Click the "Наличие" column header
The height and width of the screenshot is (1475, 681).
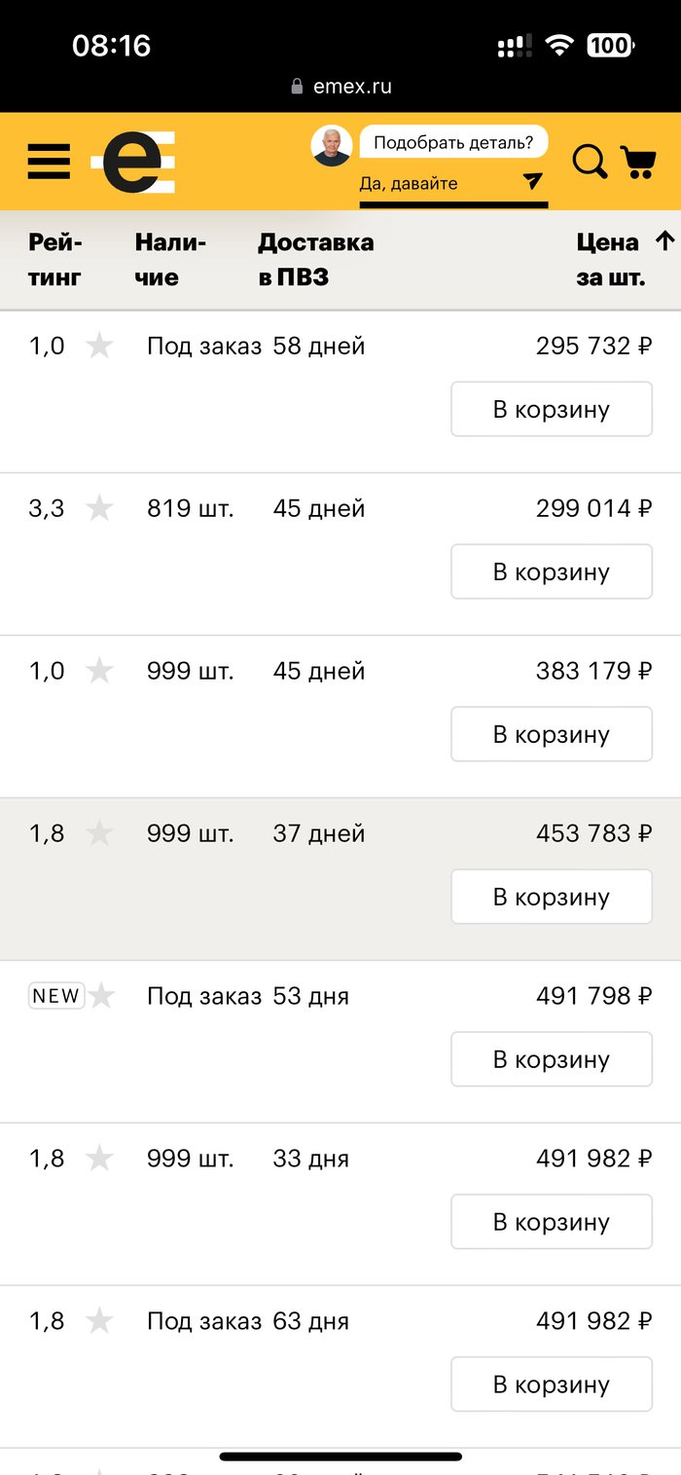point(170,260)
